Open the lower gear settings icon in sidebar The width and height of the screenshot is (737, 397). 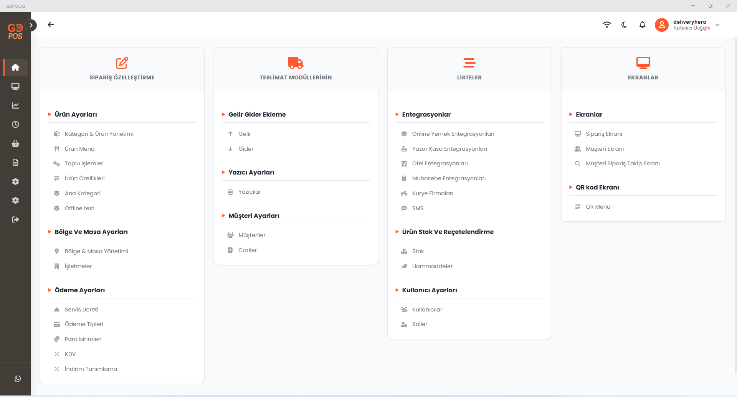pyautogui.click(x=15, y=200)
